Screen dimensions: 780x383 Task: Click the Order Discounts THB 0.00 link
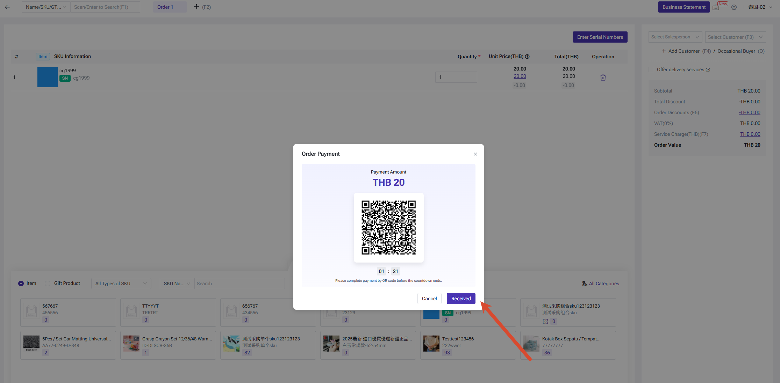click(x=750, y=112)
